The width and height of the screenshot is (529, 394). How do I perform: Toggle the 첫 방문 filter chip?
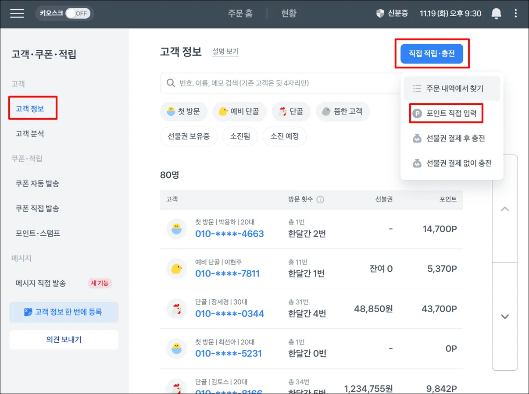point(183,111)
